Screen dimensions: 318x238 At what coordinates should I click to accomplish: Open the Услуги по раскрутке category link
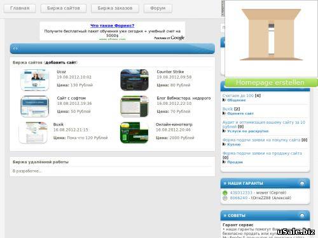pos(248,131)
